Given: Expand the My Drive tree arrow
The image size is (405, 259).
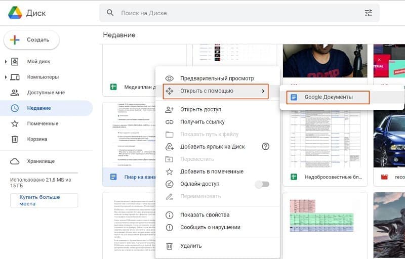Looking at the screenshot, I should coord(6,62).
